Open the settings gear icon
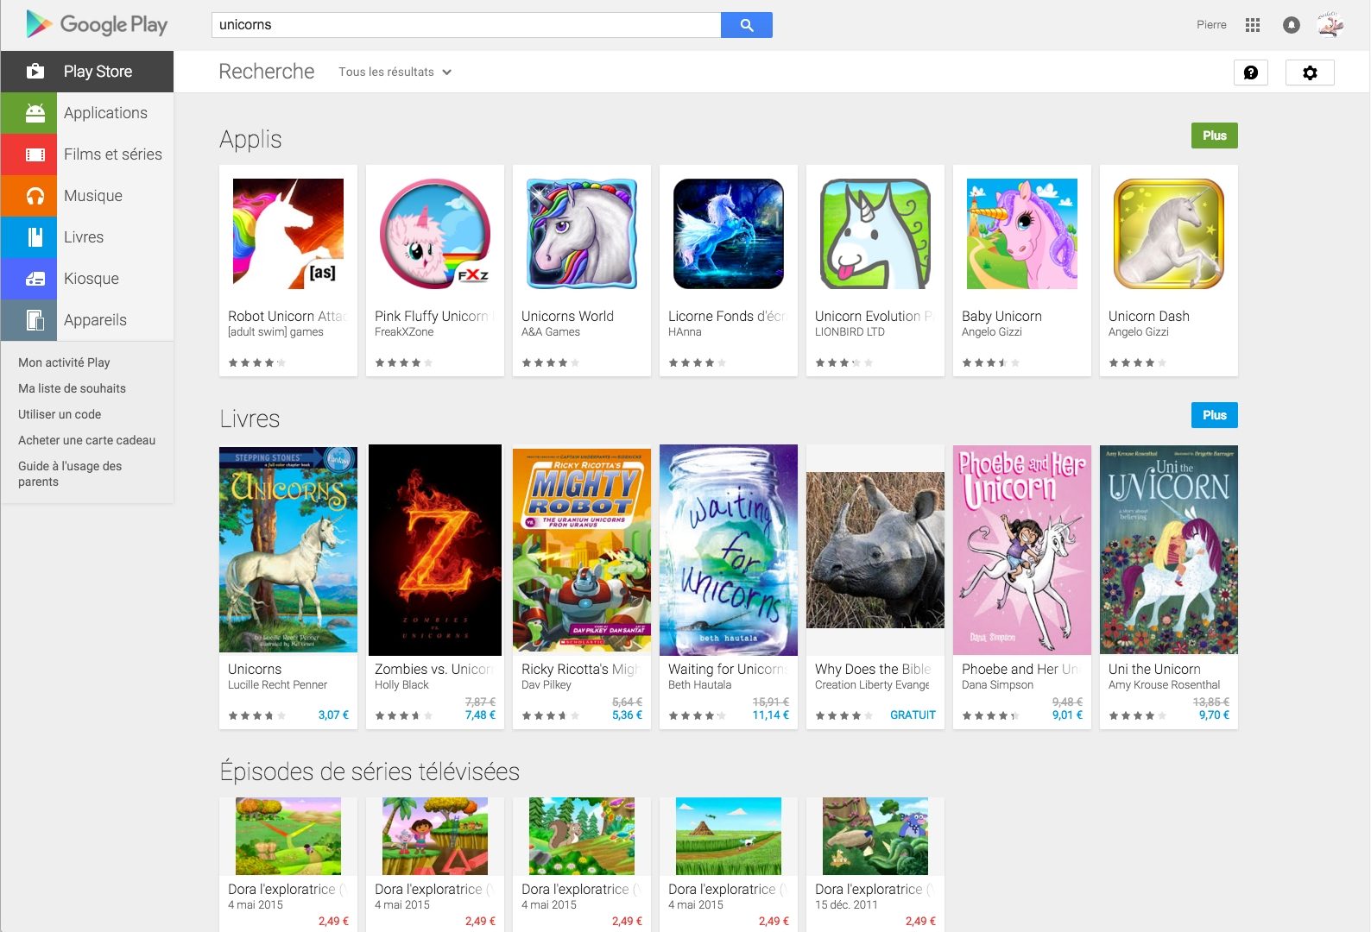This screenshot has height=932, width=1371. point(1310,72)
